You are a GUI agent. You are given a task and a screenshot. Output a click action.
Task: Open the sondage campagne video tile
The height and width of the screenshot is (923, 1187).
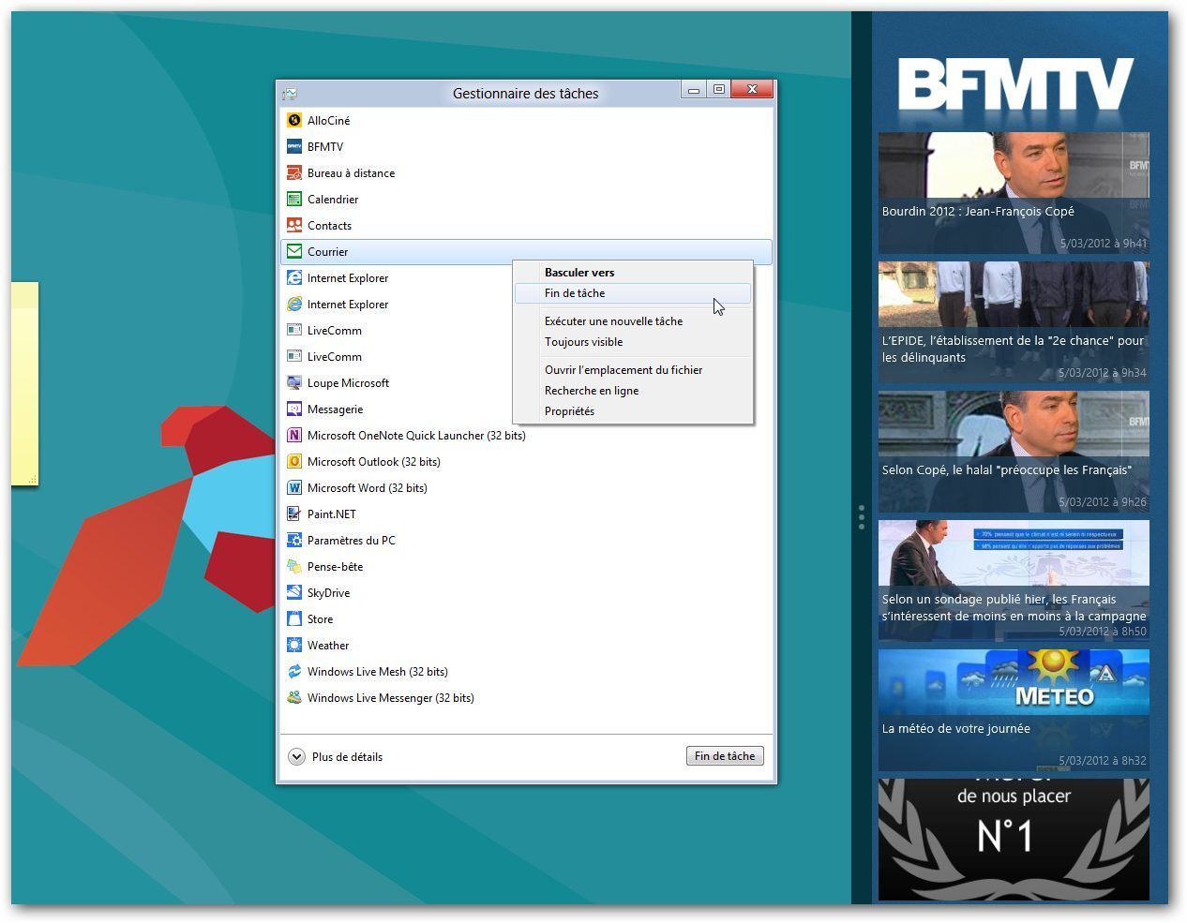point(1014,581)
